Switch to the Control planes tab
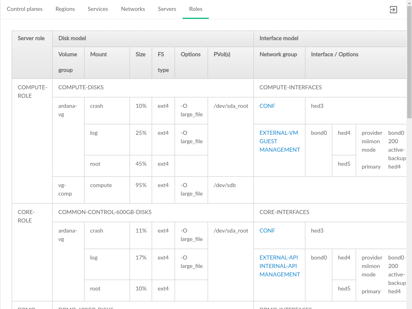Image resolution: width=412 pixels, height=309 pixels. coord(25,9)
